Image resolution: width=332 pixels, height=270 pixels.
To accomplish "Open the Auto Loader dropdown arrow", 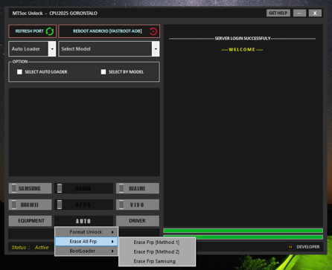I will click(x=52, y=49).
